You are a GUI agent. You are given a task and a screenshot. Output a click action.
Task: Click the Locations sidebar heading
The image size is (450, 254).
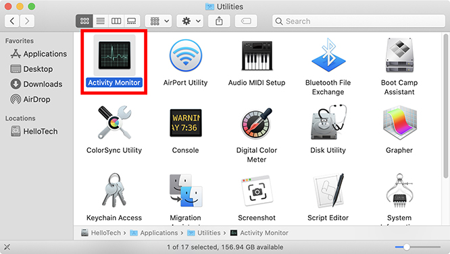[20, 119]
